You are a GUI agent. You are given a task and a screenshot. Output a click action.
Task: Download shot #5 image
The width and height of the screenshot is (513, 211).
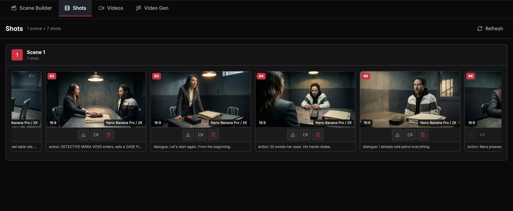397,135
